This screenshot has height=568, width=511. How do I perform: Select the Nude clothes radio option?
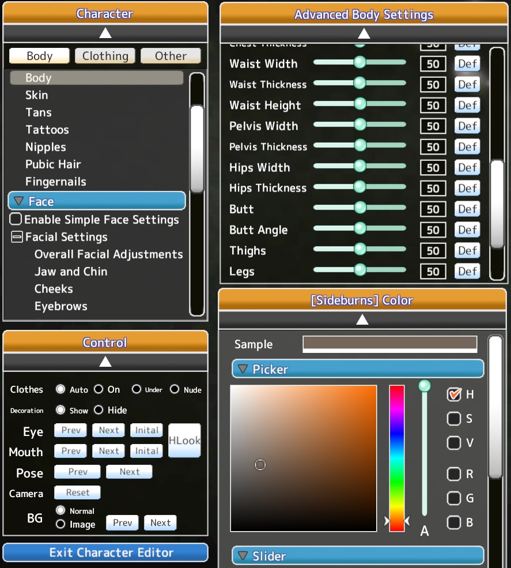coord(175,389)
